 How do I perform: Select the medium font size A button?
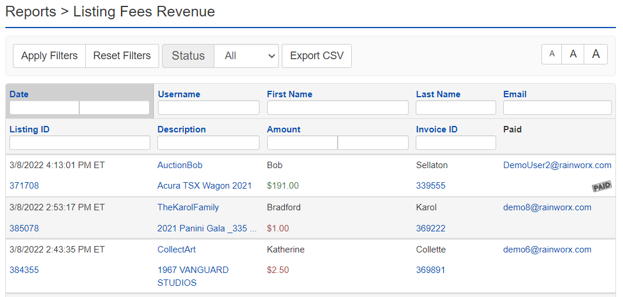click(x=573, y=54)
